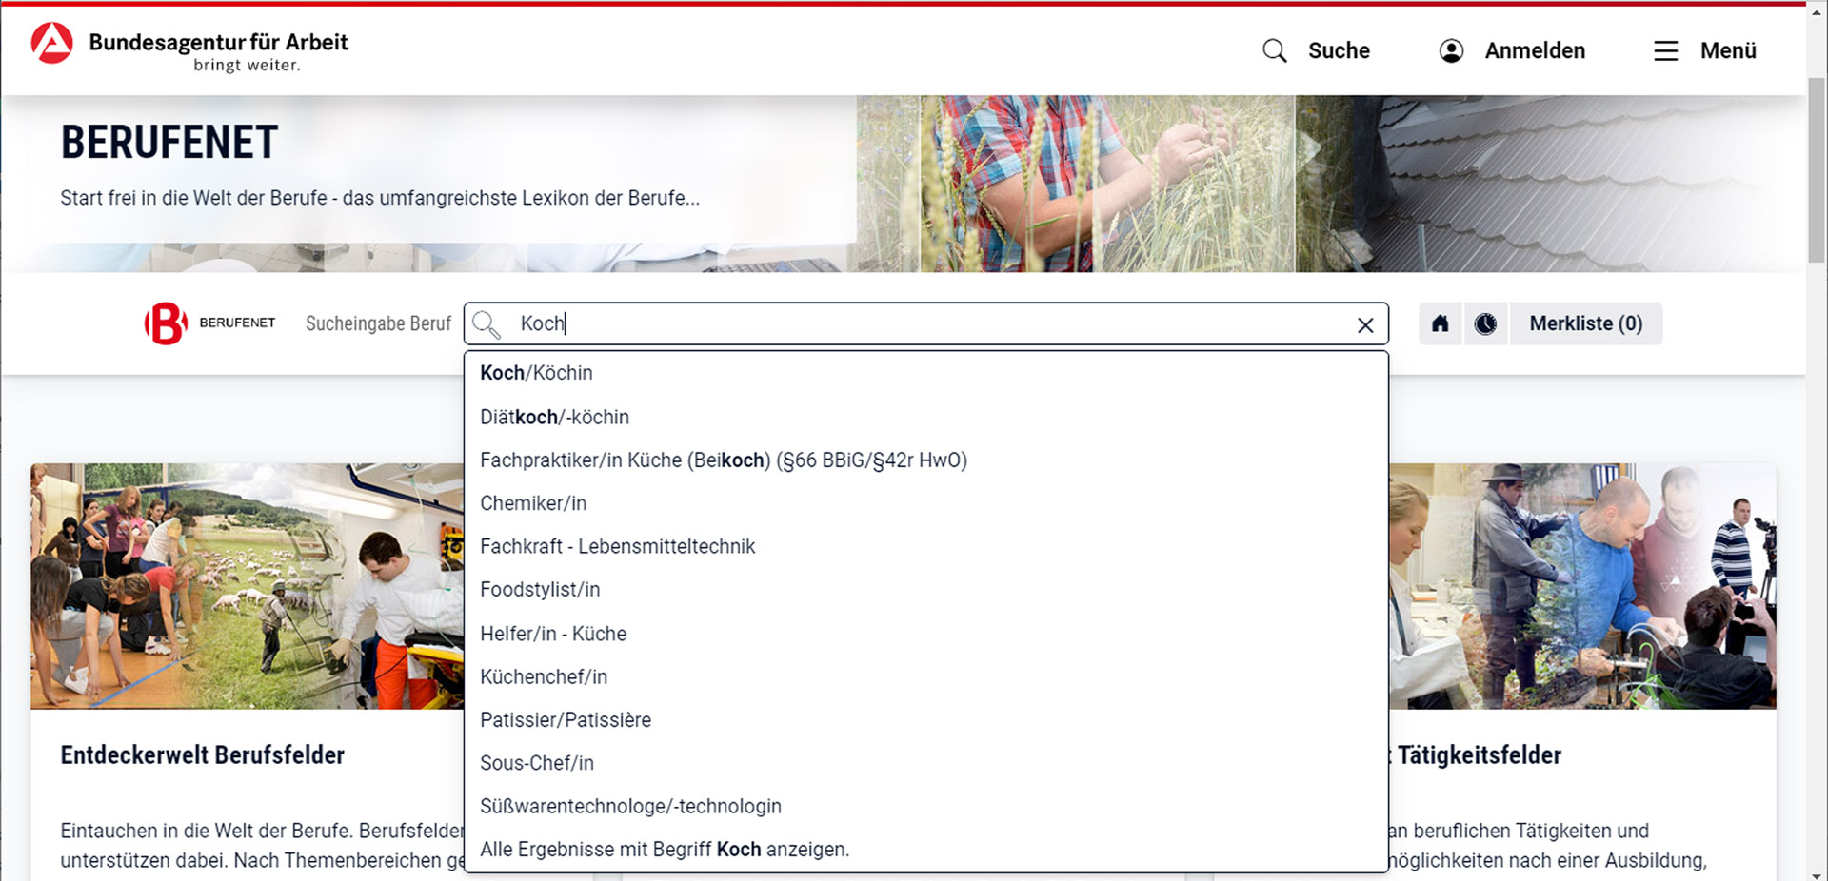1828x881 pixels.
Task: Select Küchenchef/in suggestion
Action: (x=544, y=676)
